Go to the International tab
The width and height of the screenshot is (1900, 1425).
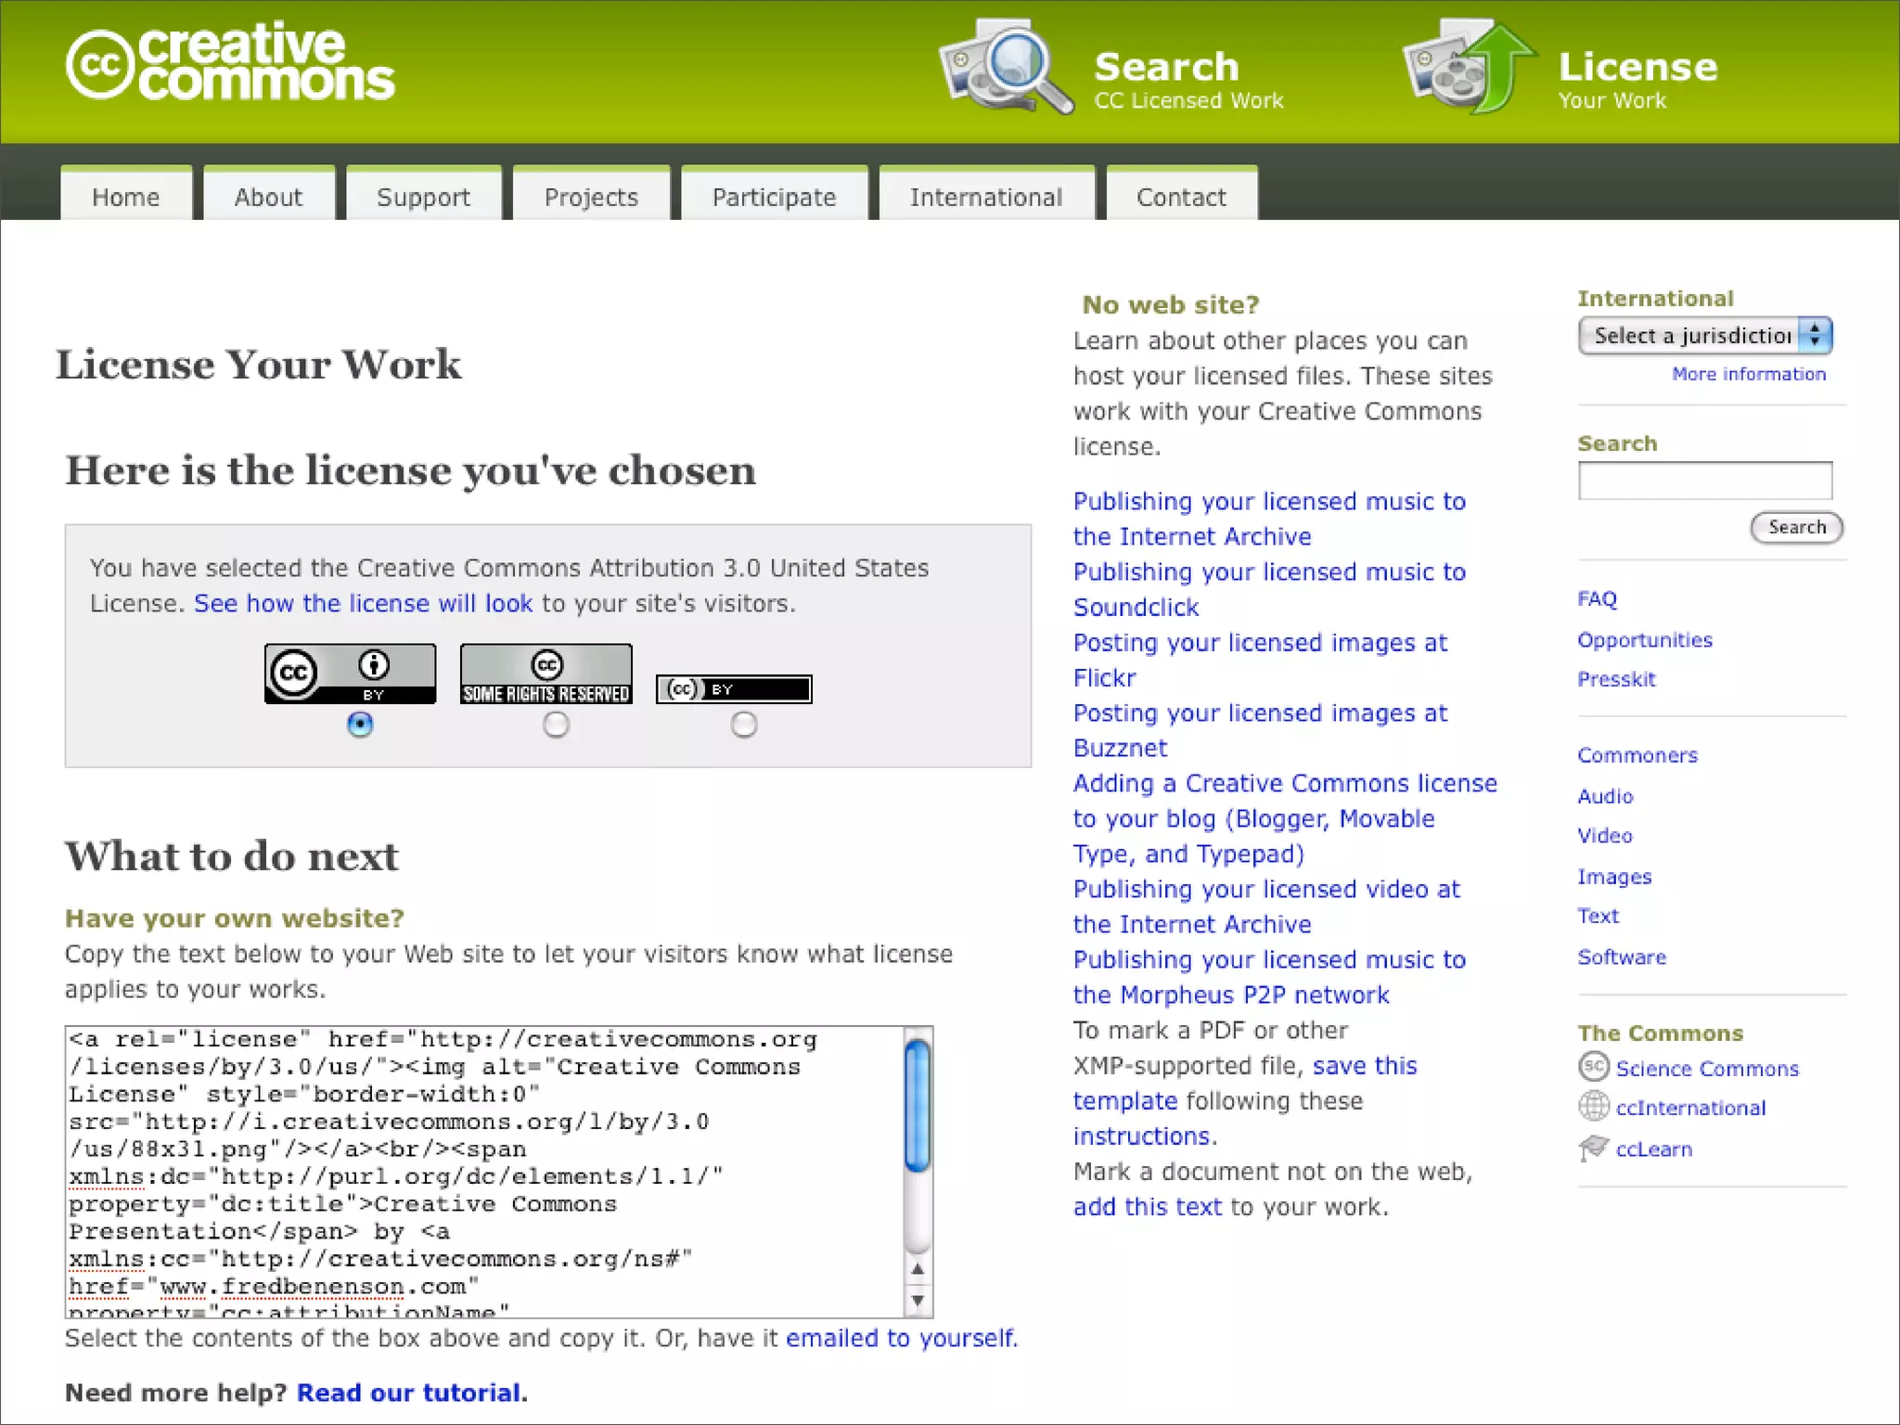tap(985, 198)
